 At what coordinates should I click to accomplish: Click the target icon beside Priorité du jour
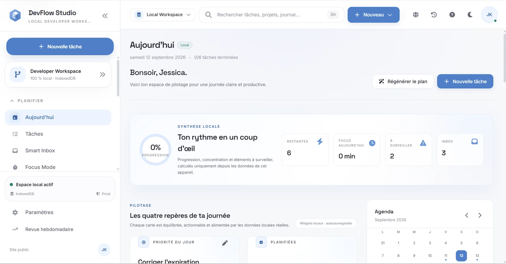[144, 242]
